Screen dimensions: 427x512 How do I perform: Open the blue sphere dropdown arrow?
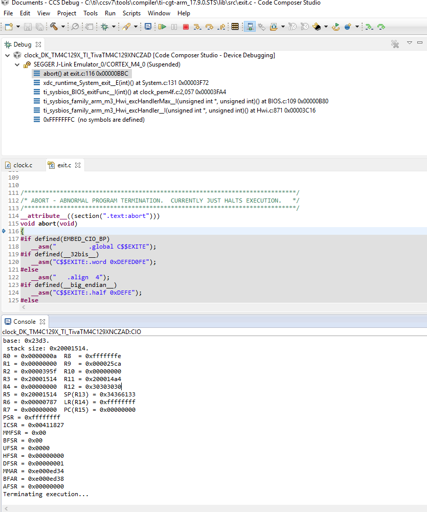[x=357, y=27]
